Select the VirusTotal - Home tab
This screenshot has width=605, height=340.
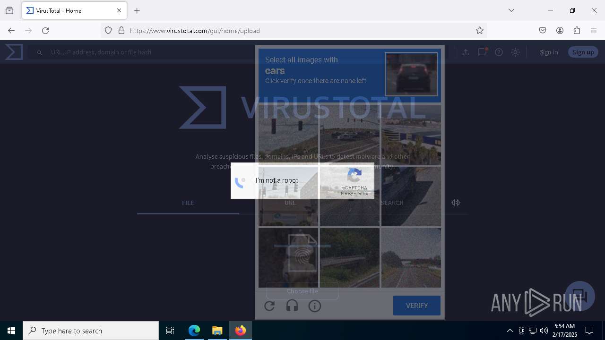73,10
